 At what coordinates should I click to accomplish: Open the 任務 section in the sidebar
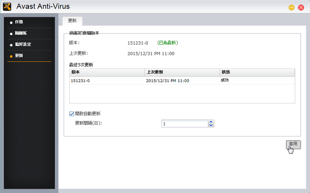18,22
